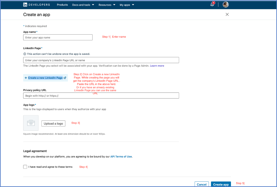Focus the App name input field
This screenshot has width=277, height=187.
58,37
